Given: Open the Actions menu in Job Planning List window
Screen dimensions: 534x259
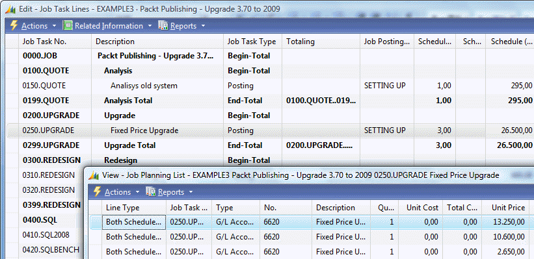Looking at the screenshot, I should pos(118,192).
